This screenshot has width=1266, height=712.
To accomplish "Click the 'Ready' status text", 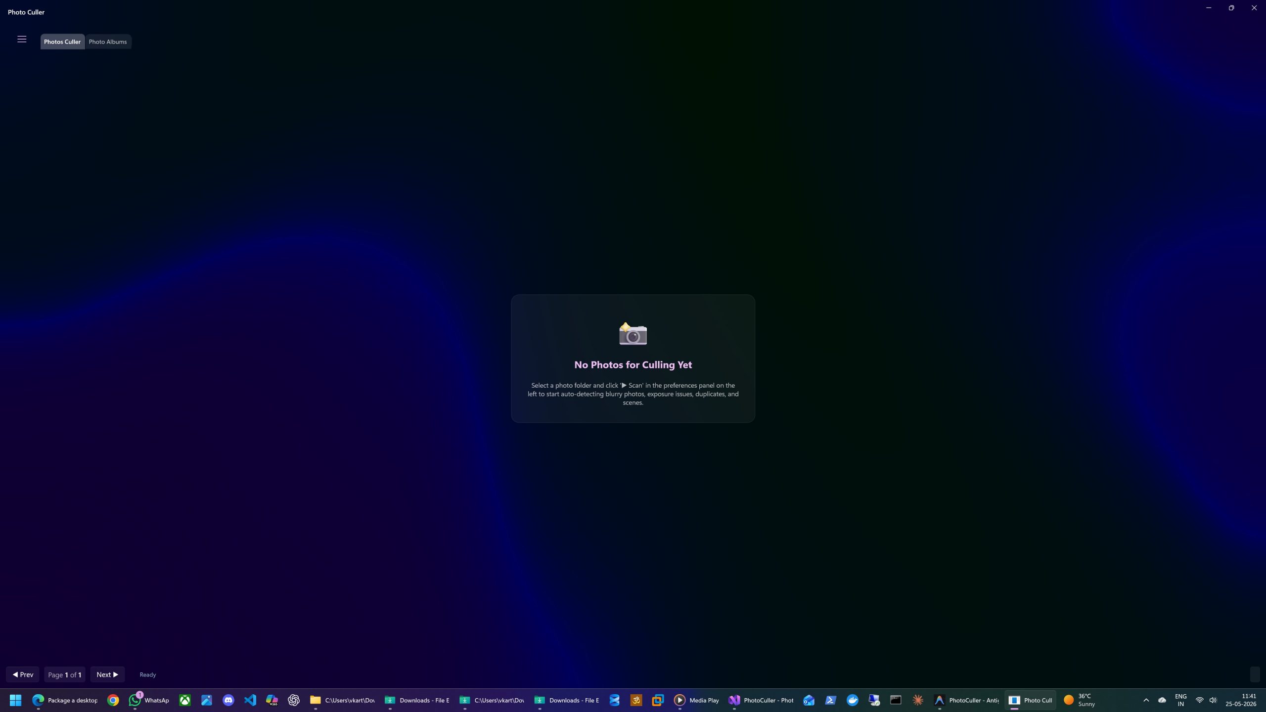I will pyautogui.click(x=148, y=674).
